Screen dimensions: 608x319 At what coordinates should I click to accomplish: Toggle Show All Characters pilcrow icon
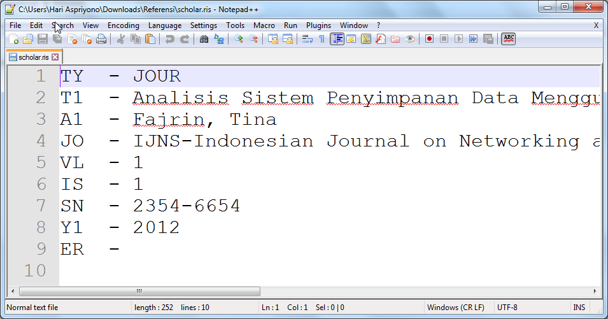coord(322,39)
